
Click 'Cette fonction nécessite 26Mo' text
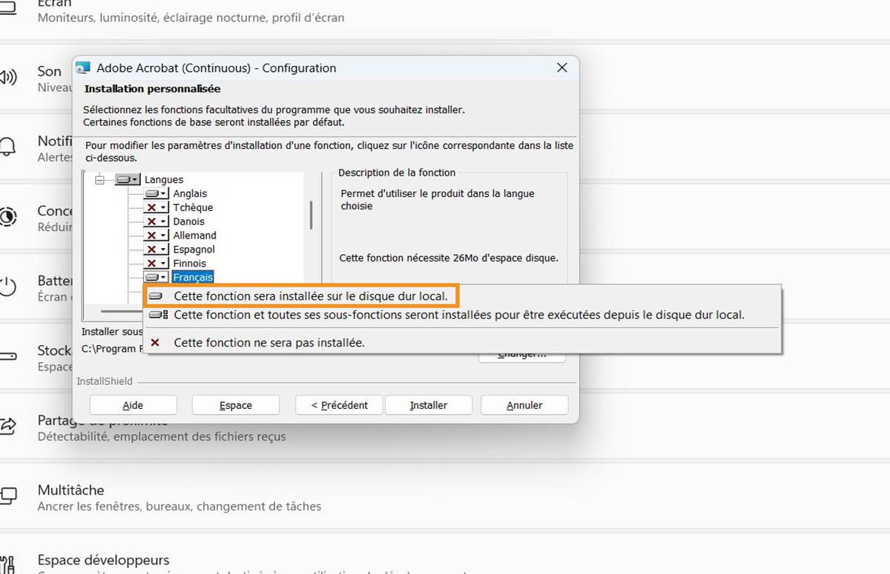click(x=449, y=258)
